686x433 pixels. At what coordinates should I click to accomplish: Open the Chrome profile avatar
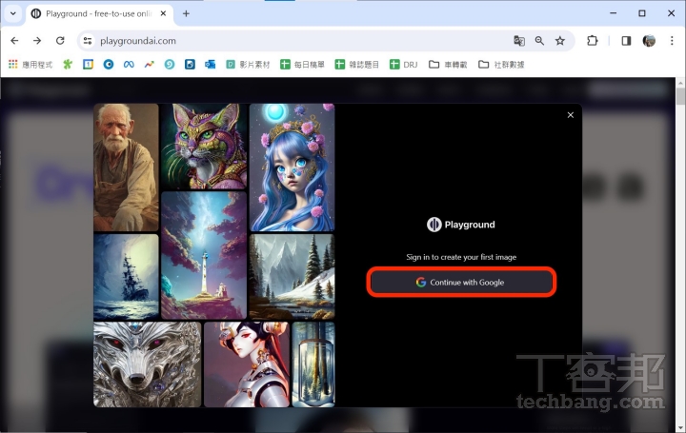tap(649, 41)
